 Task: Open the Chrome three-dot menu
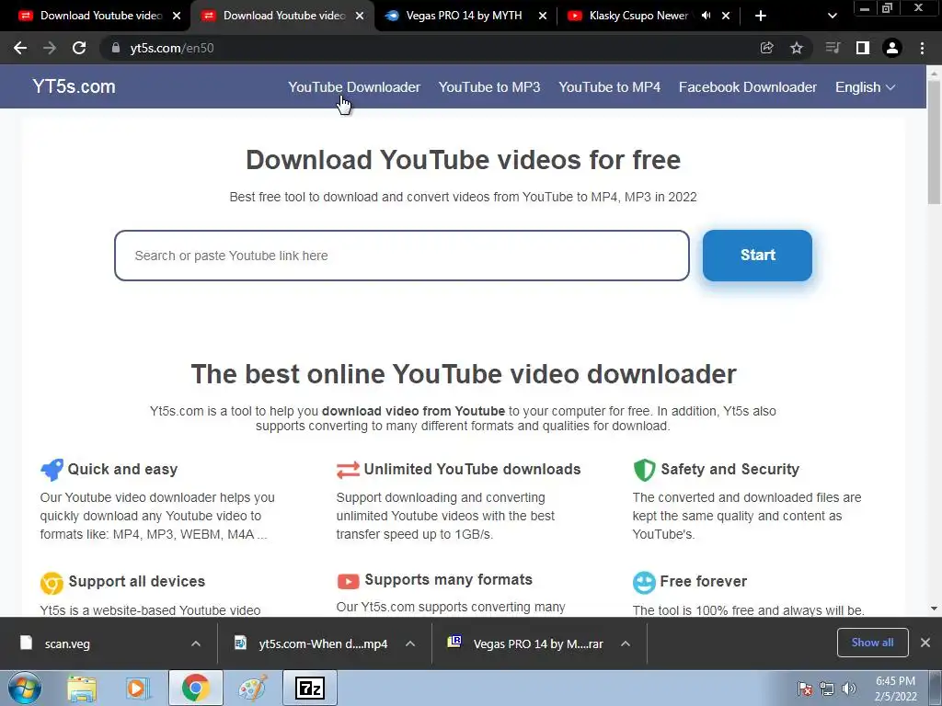922,48
